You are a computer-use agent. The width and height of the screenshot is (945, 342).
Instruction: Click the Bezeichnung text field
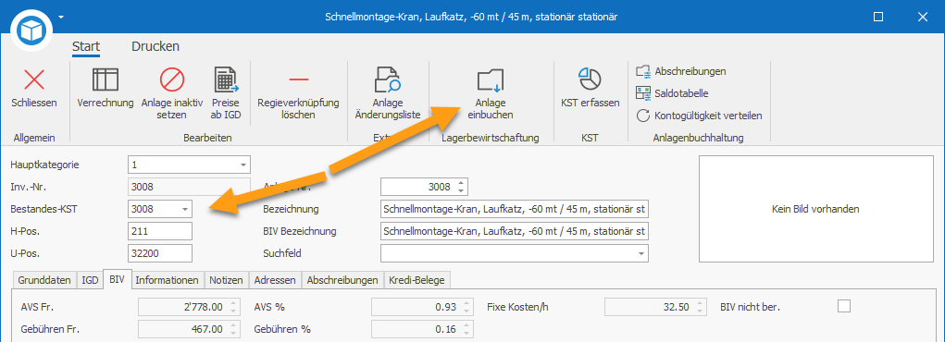coord(515,209)
